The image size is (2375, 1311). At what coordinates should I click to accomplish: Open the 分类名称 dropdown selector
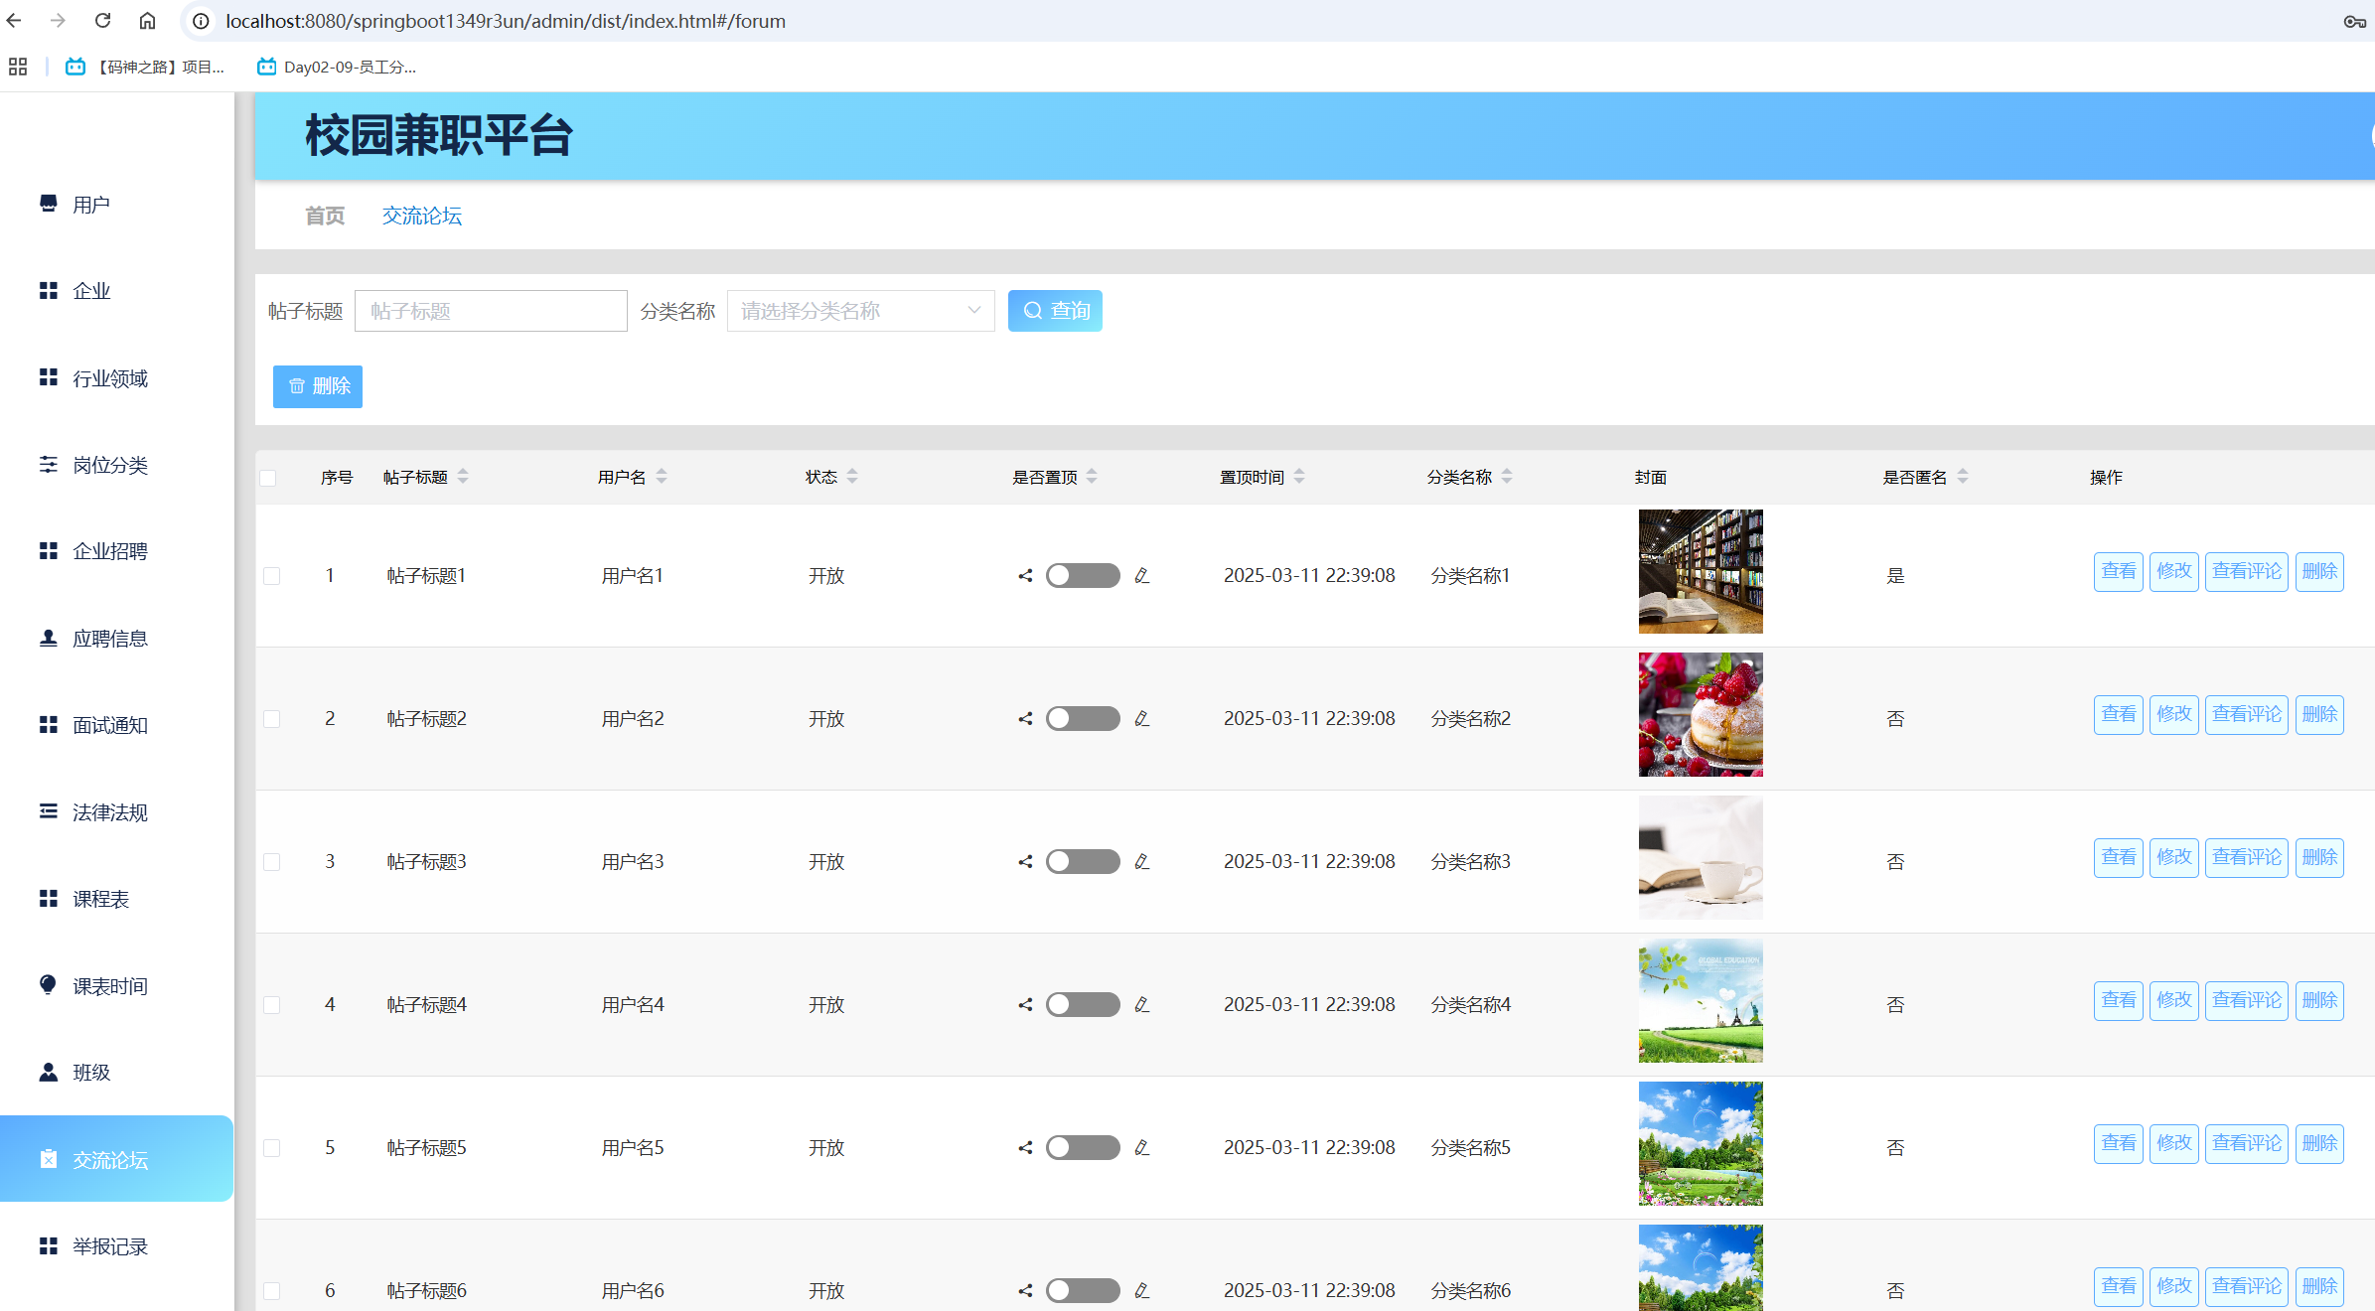860,311
